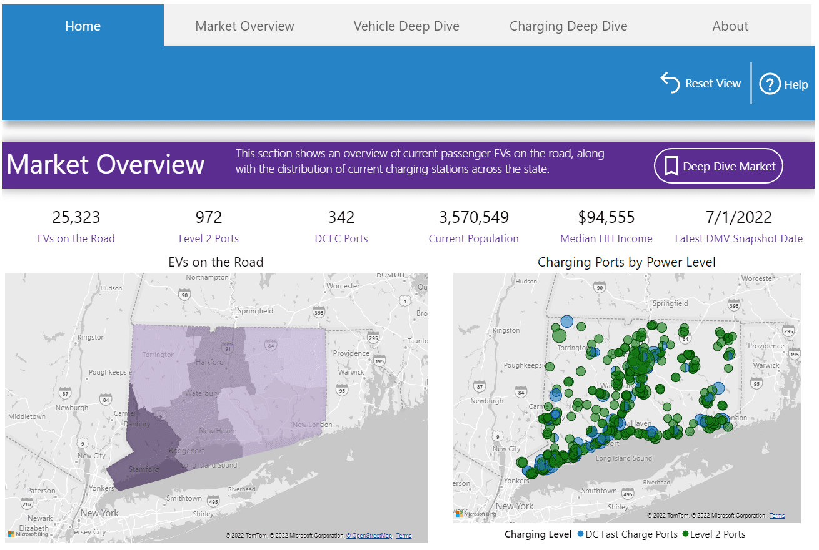Open the Charging Deep Dive tab
This screenshot has width=819, height=550.
[x=568, y=26]
